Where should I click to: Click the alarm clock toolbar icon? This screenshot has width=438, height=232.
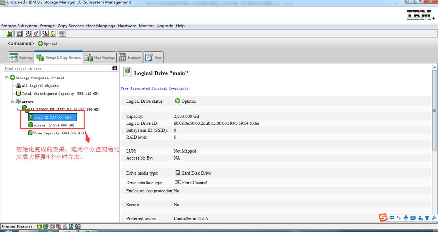(x=29, y=34)
